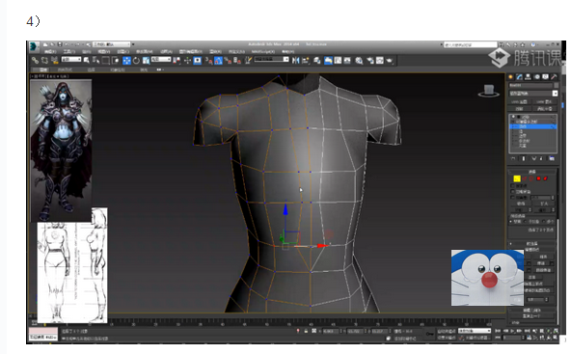Tick first checkbox in Selection rollout

pos(512,186)
